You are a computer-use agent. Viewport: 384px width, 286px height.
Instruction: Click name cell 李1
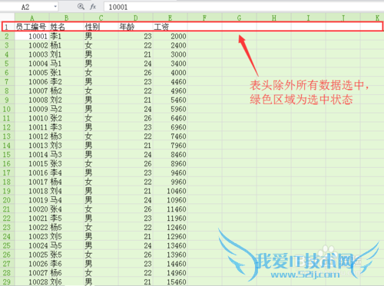(66, 36)
